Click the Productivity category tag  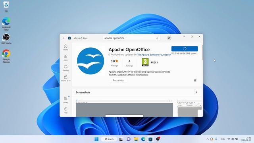tap(118, 80)
